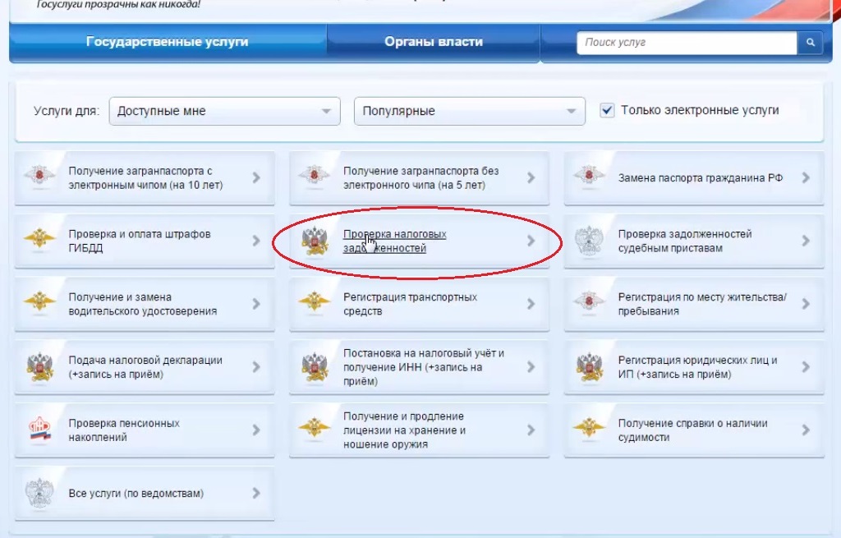Select the Государственные услуги tab

[x=168, y=42]
